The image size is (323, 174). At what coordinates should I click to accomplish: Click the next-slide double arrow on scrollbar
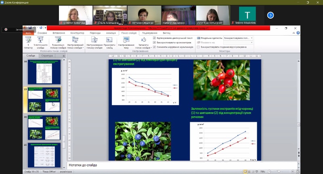pyautogui.click(x=299, y=156)
